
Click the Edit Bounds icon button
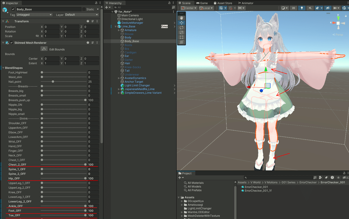(x=44, y=49)
